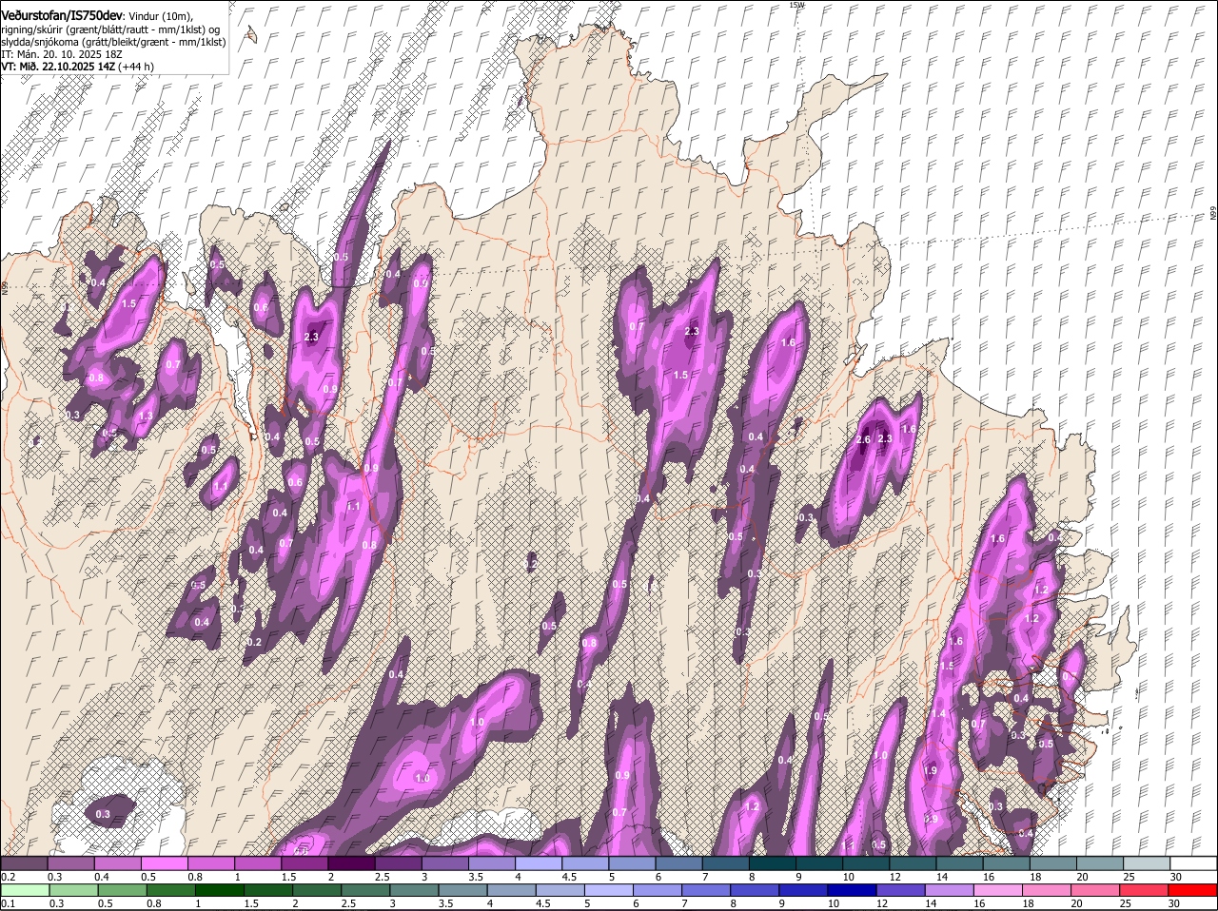The height and width of the screenshot is (911, 1218).
Task: Pick the top color bar swatch starting at 0.8
Action: point(210,863)
